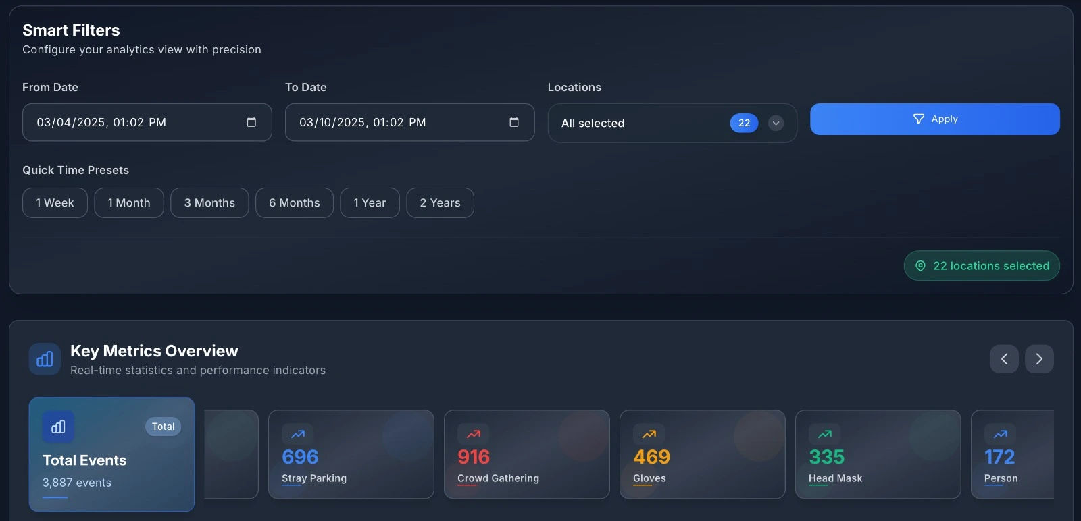Click the green trend icon on Head Mask card

[825, 434]
